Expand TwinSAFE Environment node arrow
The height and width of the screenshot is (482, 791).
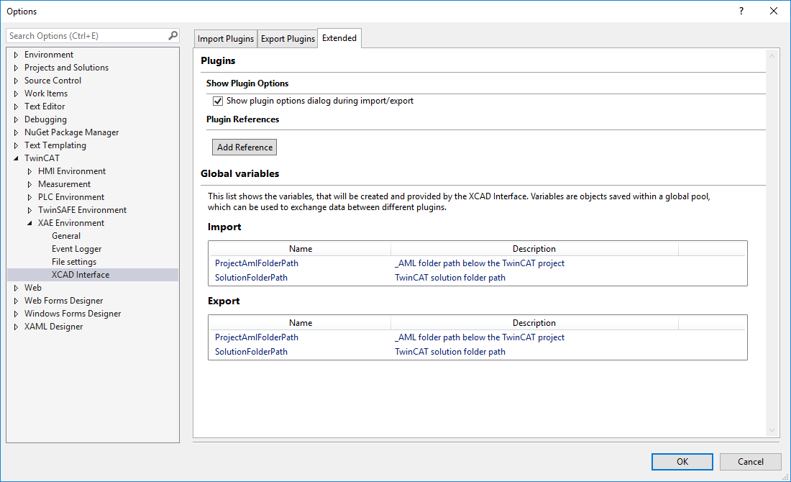click(29, 211)
